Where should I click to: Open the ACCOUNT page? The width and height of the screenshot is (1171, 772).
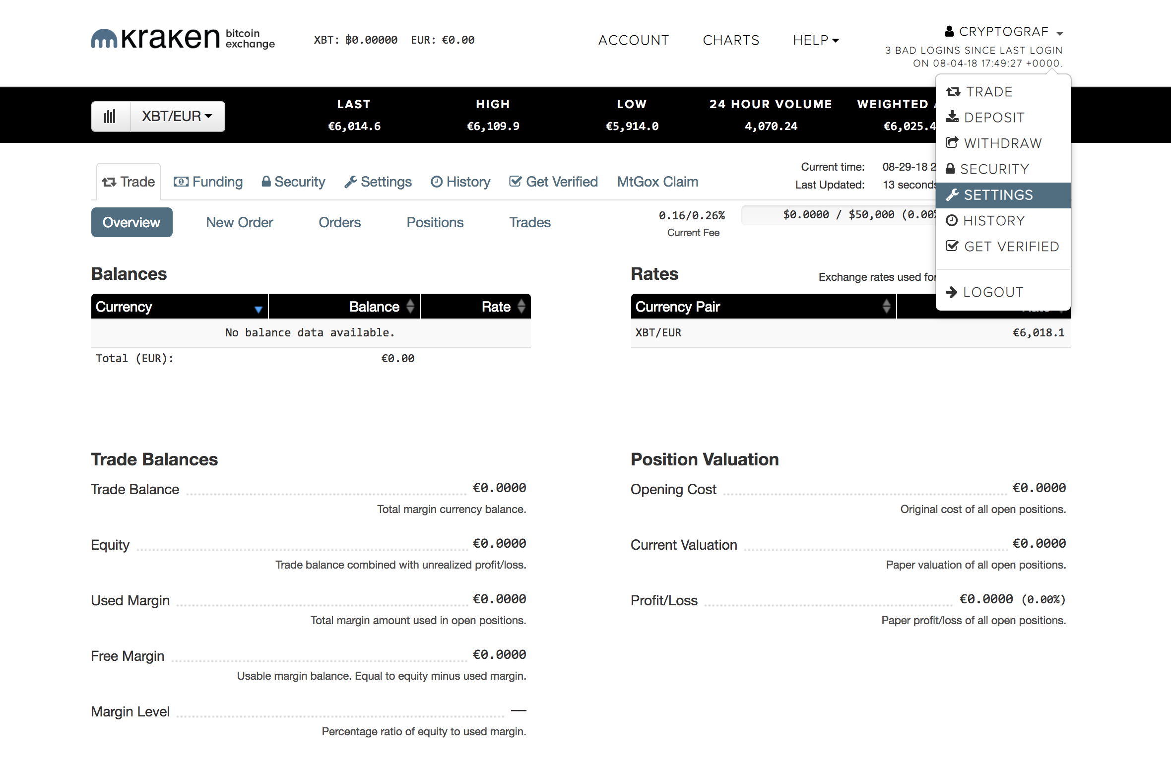point(634,40)
